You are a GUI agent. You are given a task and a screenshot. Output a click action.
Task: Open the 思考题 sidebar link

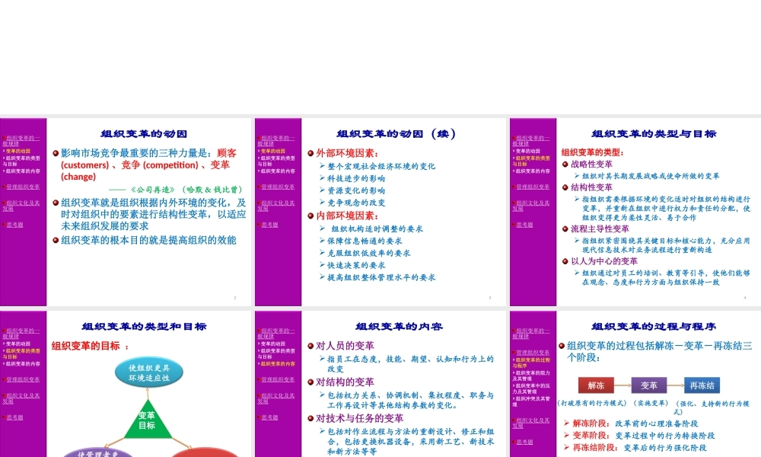[15, 225]
